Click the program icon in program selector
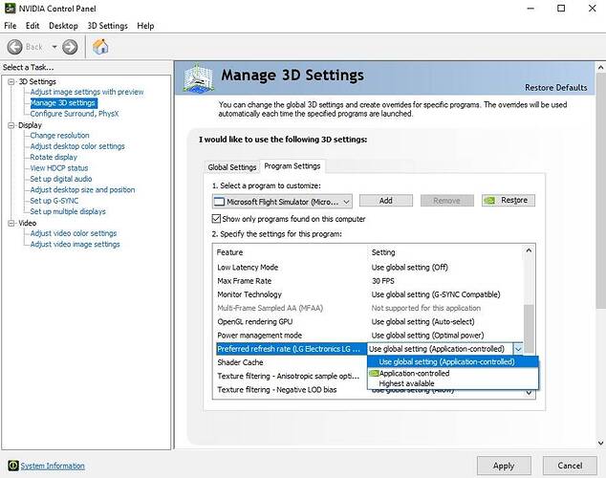Viewport: 606px width, 478px height. [219, 202]
